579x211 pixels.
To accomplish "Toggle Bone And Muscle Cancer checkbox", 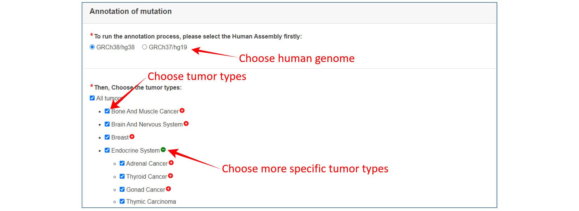I will [107, 111].
